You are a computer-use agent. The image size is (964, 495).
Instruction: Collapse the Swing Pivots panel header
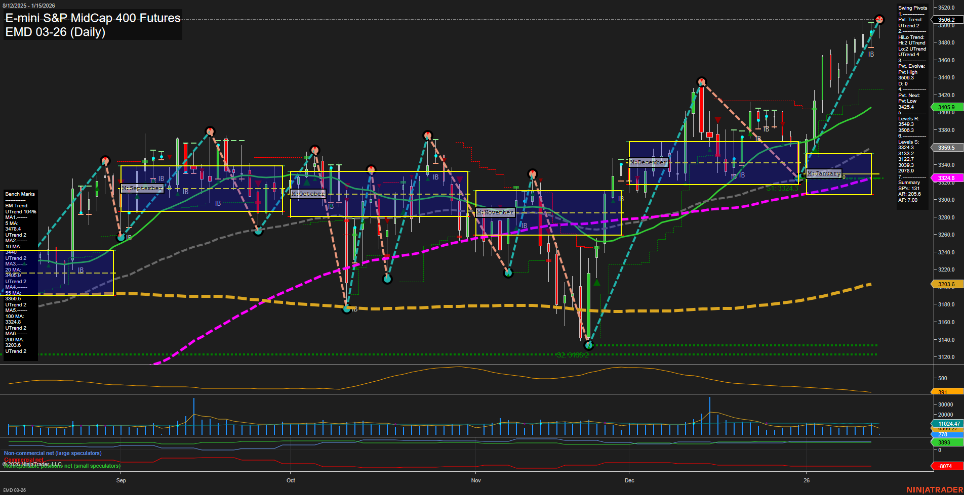pyautogui.click(x=912, y=8)
